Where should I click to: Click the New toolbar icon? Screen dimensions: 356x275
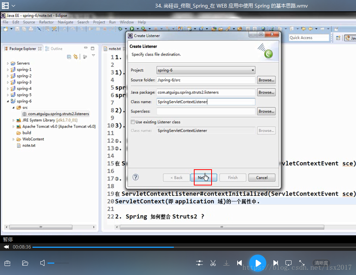click(6, 29)
